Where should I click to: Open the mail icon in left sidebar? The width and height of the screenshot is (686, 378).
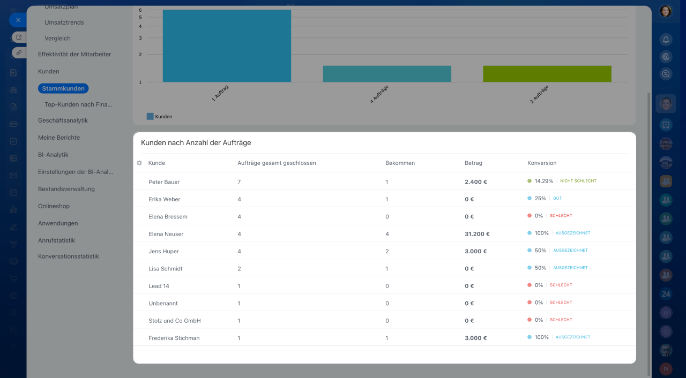pos(13,175)
